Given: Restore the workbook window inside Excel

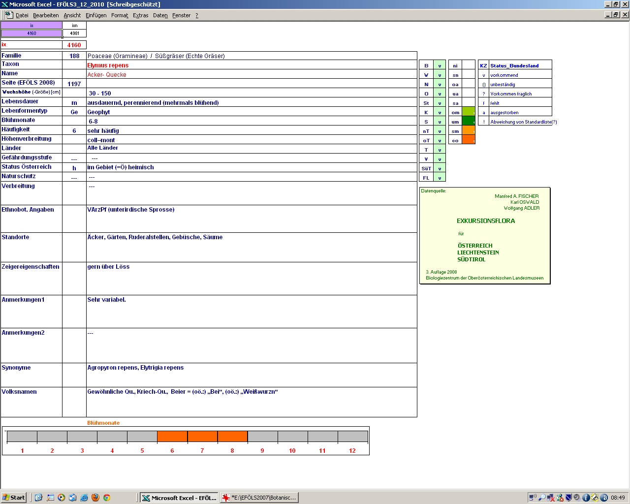Looking at the screenshot, I should [x=616, y=15].
